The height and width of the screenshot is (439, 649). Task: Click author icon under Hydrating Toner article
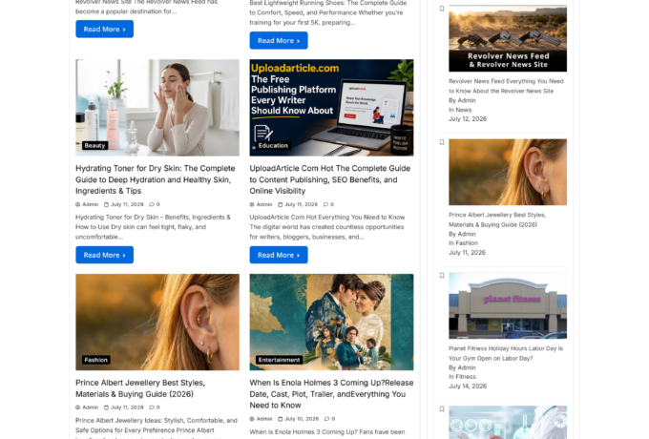[x=78, y=204]
